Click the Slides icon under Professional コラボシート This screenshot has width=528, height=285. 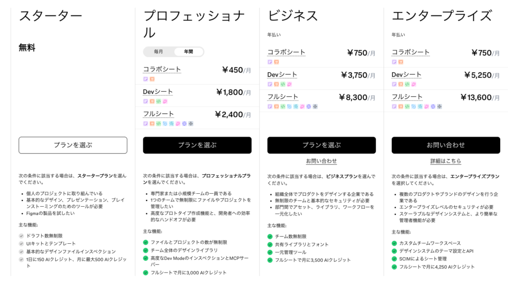pyautogui.click(x=152, y=79)
